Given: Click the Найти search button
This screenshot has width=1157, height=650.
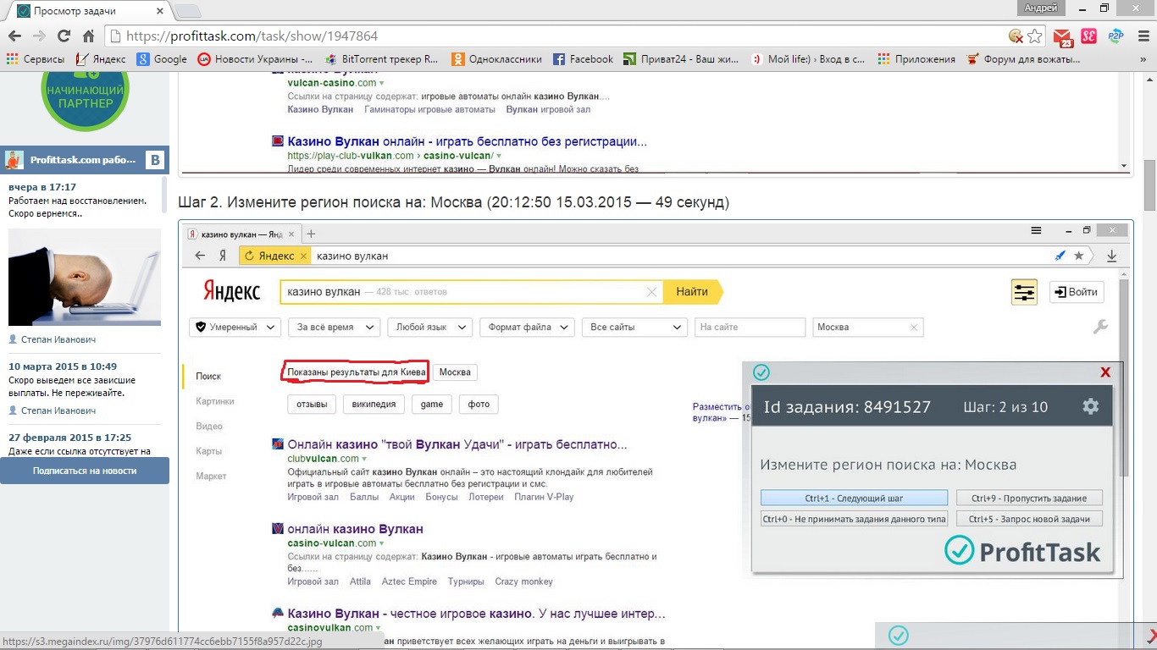Looking at the screenshot, I should coord(693,292).
